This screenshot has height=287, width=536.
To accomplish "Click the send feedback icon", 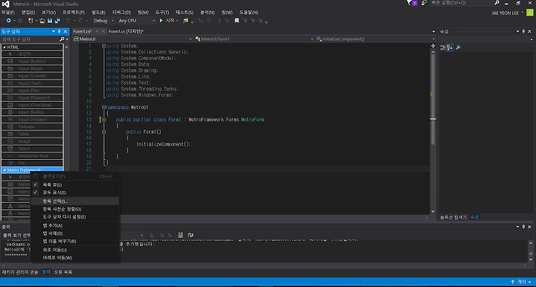I will (x=424, y=3).
